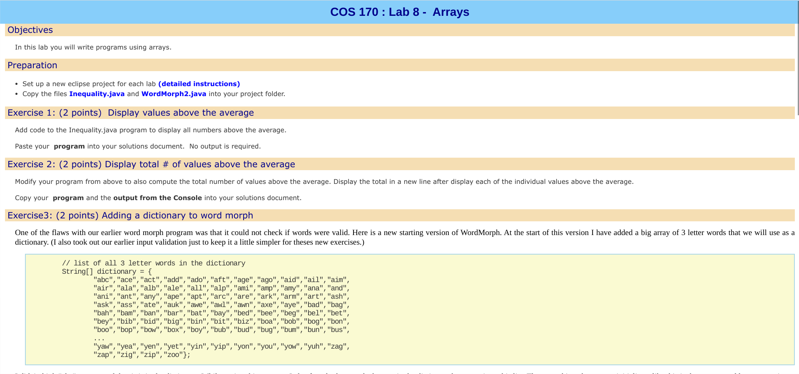Screen dimensions: 799x374
Task: Click text 'No output is required.'
Action: [x=225, y=146]
